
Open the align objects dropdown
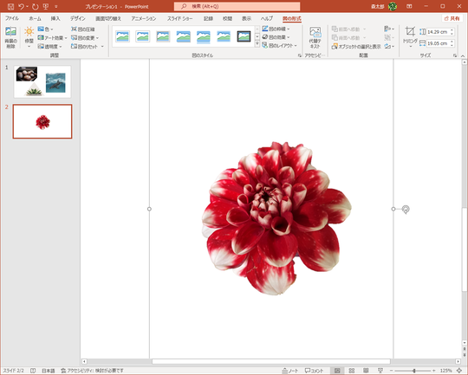coord(389,29)
